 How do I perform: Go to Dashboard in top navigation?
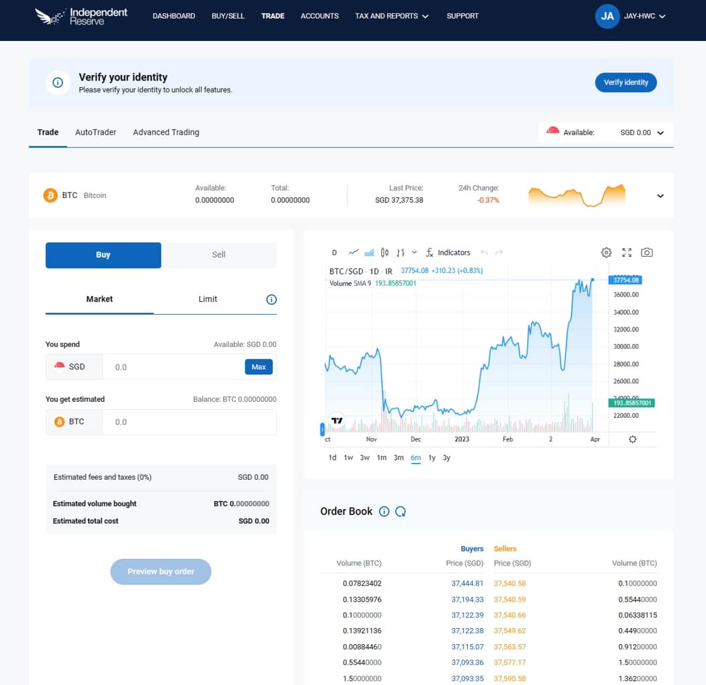click(x=174, y=16)
